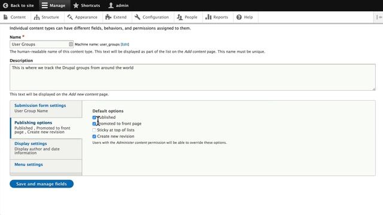Click the Back to site link
This screenshot has width=383, height=215.
coord(19,5)
